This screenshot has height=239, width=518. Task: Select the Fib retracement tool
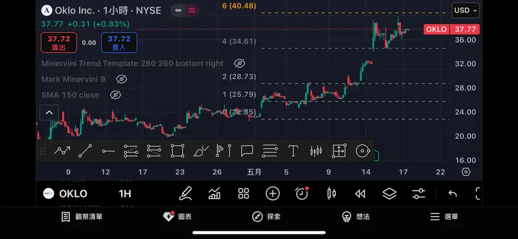pos(154,151)
